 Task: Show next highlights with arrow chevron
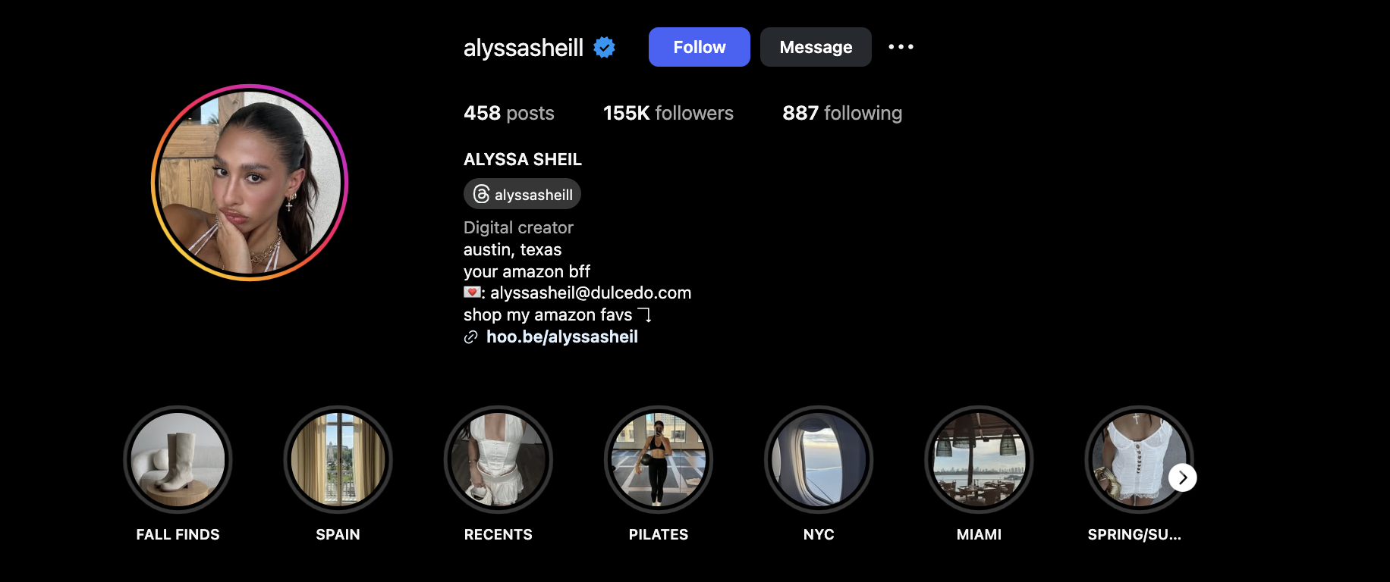coord(1182,477)
